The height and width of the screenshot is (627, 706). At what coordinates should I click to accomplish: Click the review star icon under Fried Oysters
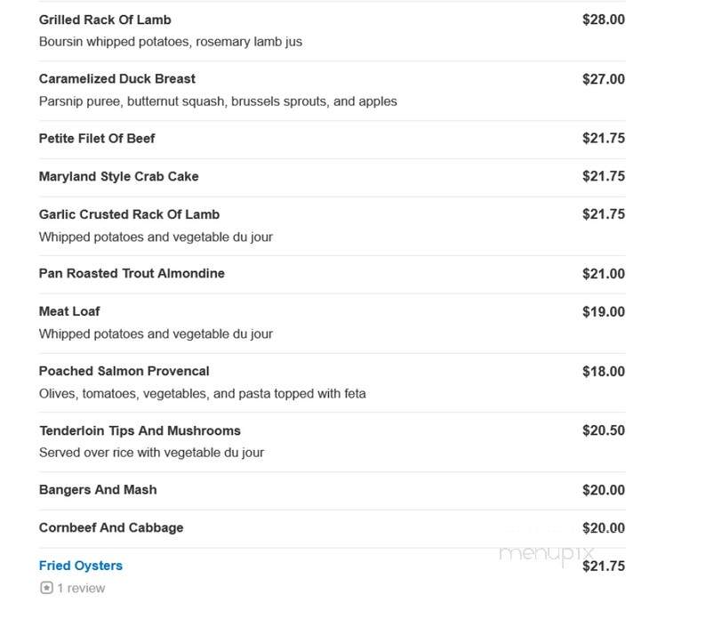[46, 588]
